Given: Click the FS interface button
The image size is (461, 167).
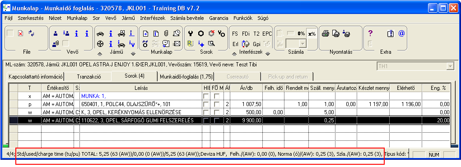Looking at the screenshot, I should point(235,34).
